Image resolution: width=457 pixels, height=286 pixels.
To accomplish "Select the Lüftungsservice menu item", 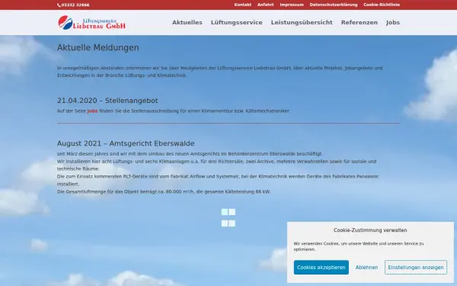I will click(236, 22).
